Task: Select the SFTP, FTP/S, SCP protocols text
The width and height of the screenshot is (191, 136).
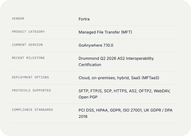Action: click(96, 91)
